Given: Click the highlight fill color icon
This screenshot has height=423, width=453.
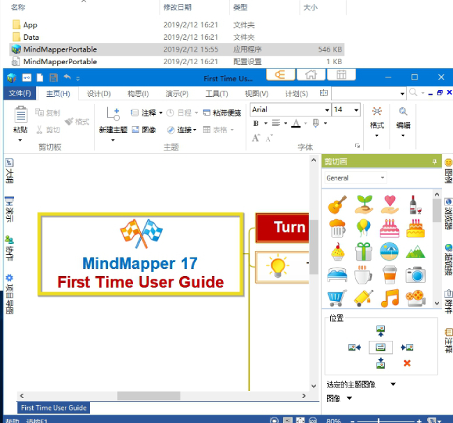Looking at the screenshot, I should (x=316, y=123).
